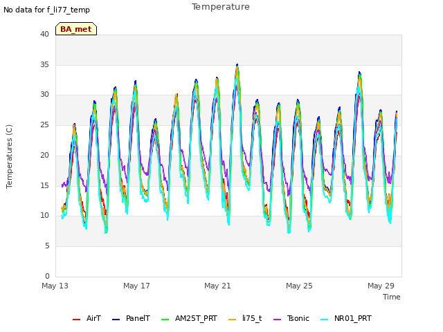Viewport: 443px width, 332px height.
Task: Click the highest temperature peak near May 22
Action: tap(237, 65)
